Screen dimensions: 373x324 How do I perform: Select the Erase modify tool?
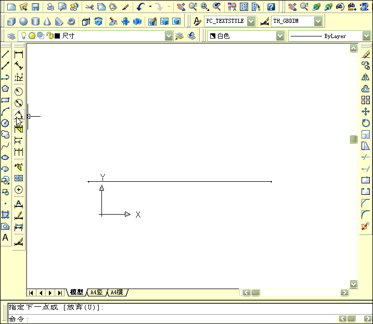coord(366,54)
